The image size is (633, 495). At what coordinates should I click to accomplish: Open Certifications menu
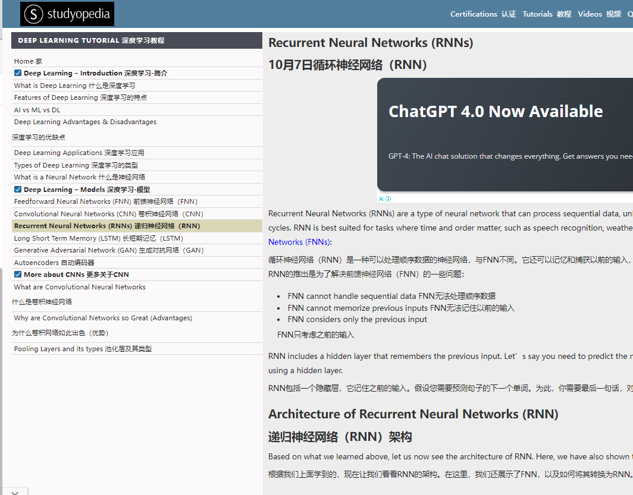[483, 14]
